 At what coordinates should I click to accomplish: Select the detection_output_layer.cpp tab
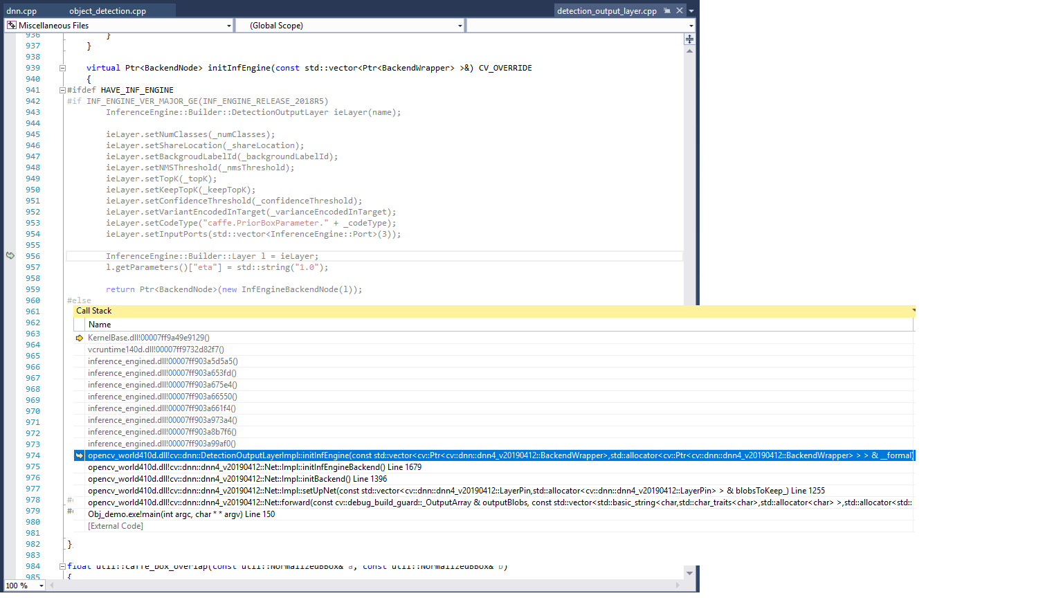(607, 11)
